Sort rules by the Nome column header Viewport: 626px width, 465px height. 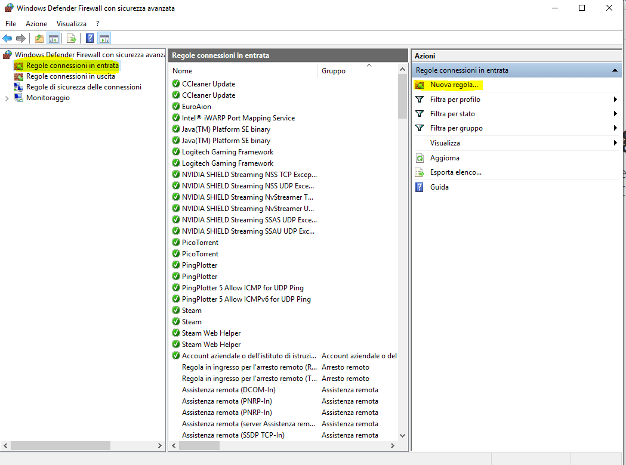tap(243, 71)
